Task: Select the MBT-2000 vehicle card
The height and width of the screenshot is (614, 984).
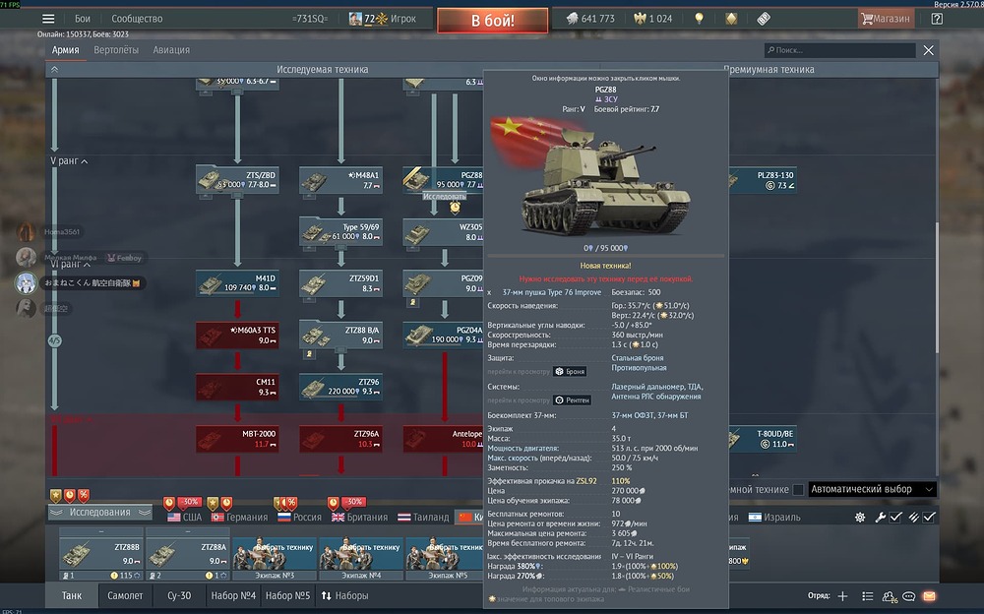Action: [x=237, y=439]
